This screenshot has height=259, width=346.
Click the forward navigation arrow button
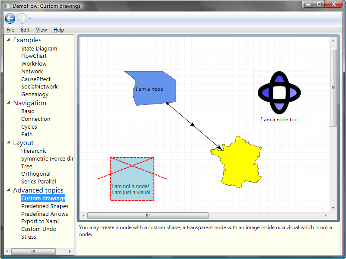coord(22,19)
